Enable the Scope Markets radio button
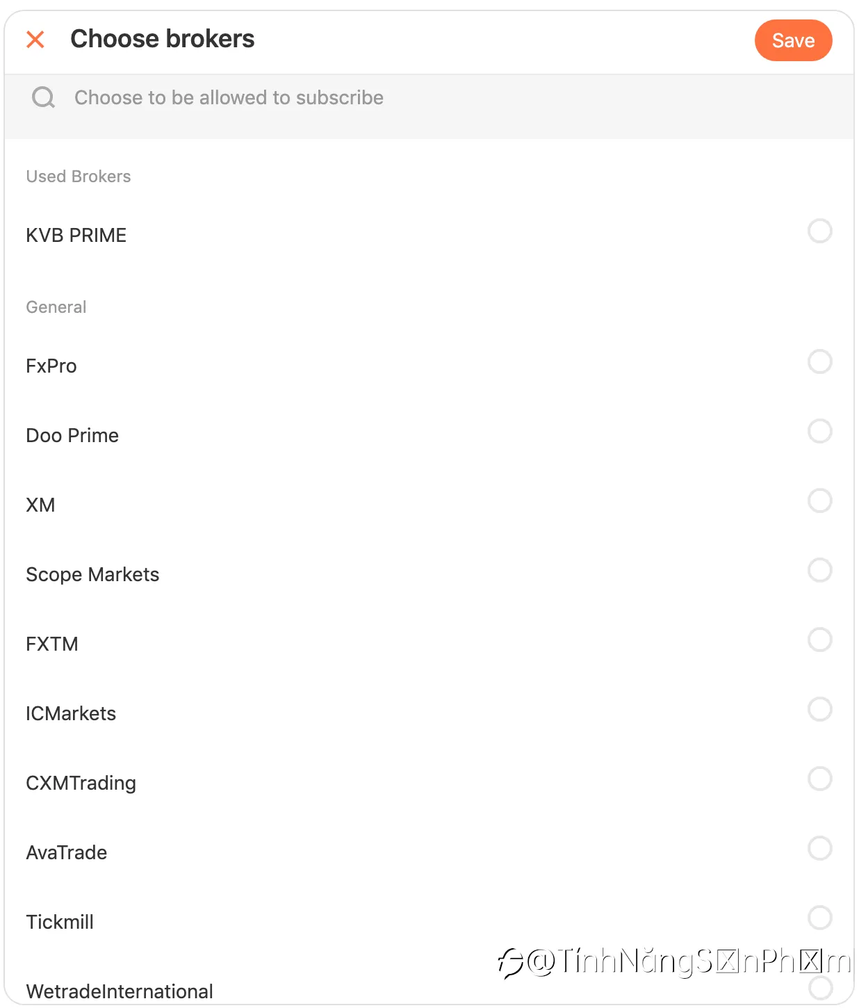The width and height of the screenshot is (859, 1008). [820, 570]
